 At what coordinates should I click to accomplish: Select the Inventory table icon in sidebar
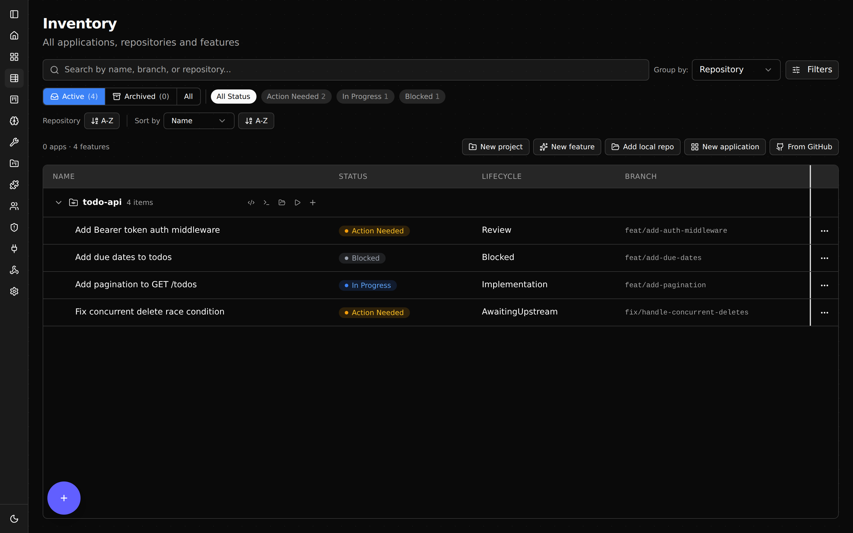pyautogui.click(x=14, y=78)
